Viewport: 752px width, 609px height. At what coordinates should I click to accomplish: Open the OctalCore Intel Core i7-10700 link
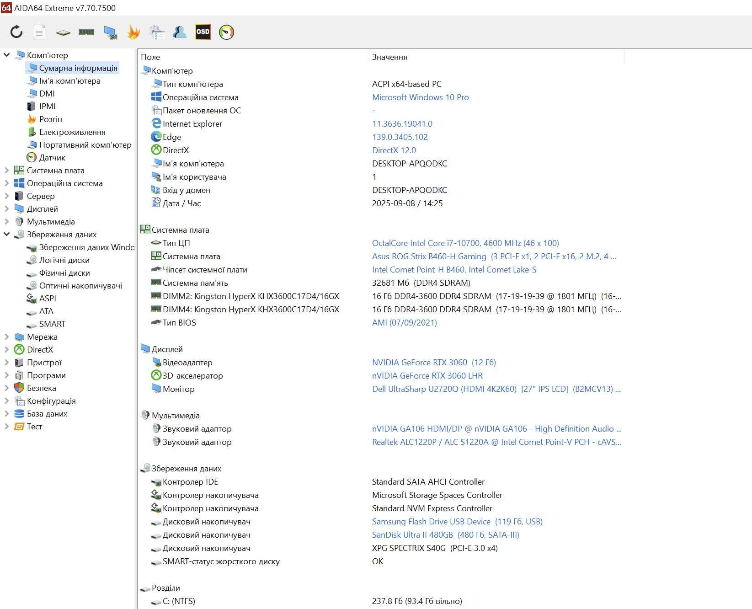pos(465,243)
